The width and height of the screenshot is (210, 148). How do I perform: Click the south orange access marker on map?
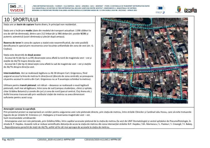coord(131,75)
